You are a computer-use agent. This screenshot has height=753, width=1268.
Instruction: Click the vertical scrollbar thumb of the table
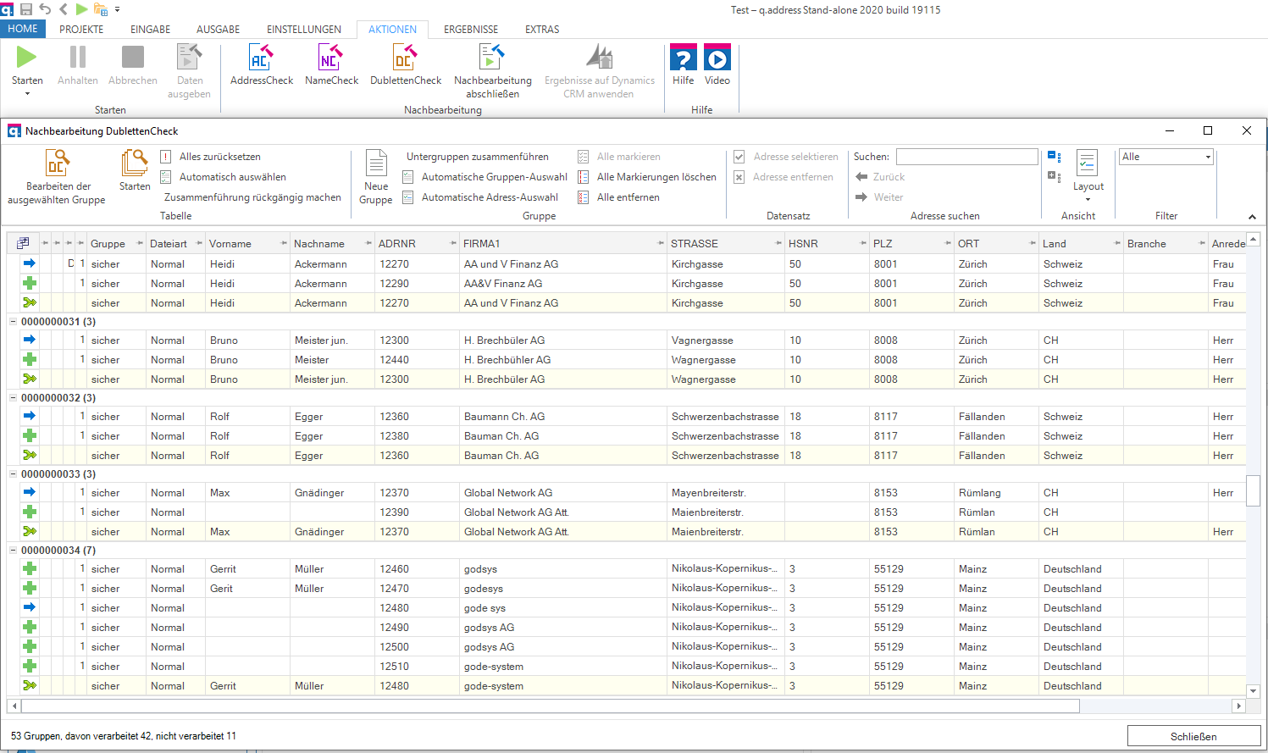pos(1253,490)
